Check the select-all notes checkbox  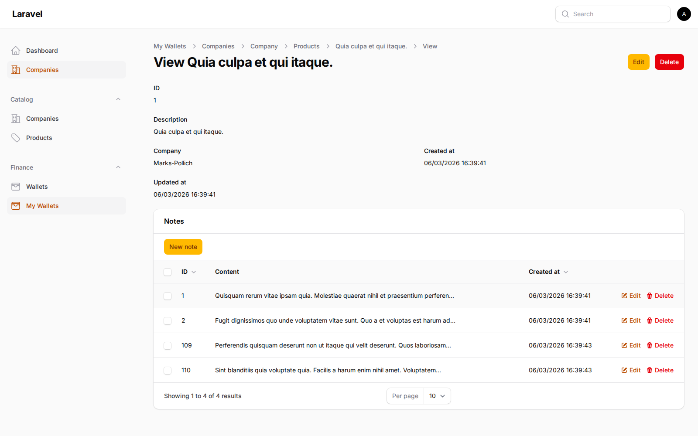[x=168, y=272]
